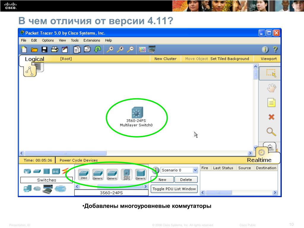Open a file using the folder icon
This screenshot has width=304, height=228.
[34, 50]
